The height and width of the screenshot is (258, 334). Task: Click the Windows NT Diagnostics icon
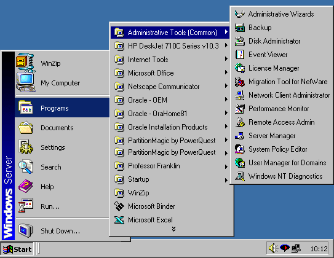click(240, 176)
